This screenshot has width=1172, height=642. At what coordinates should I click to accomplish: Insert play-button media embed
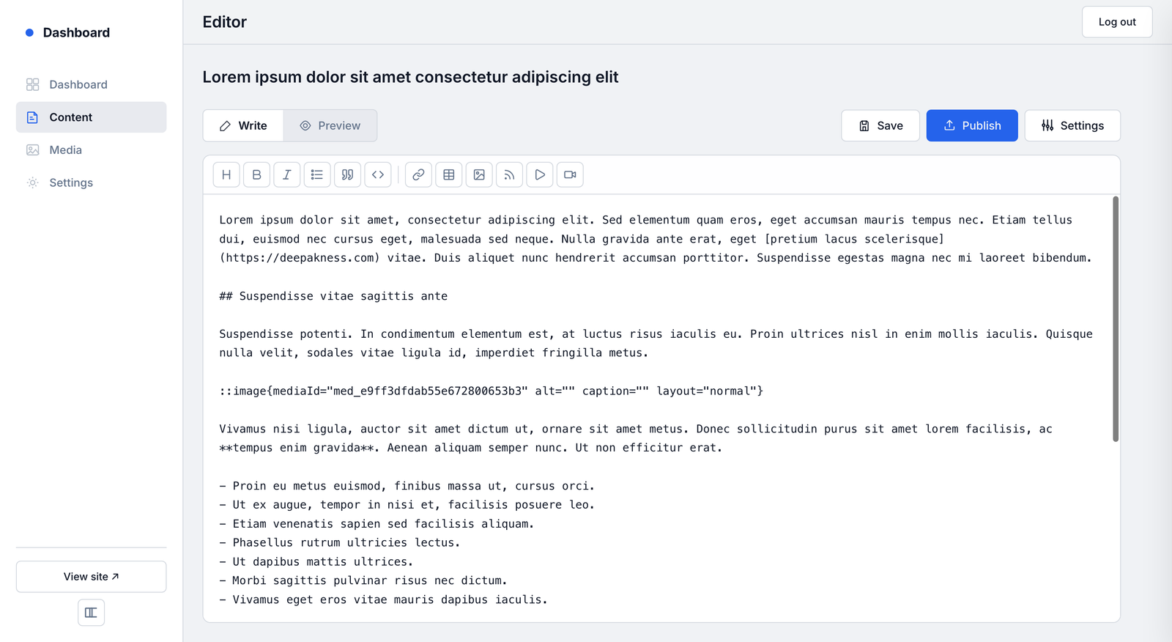(540, 174)
